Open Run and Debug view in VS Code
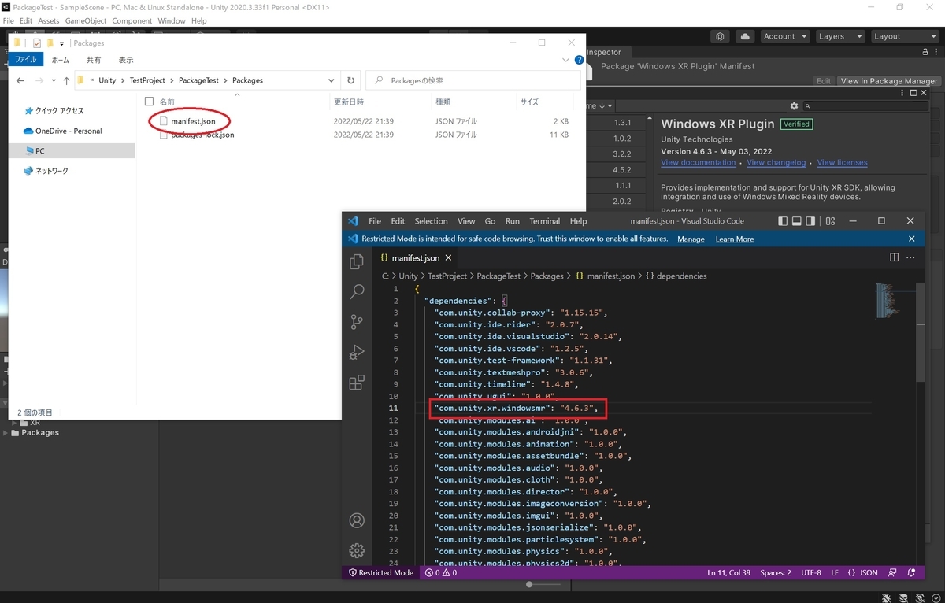The image size is (945, 603). coord(357,353)
